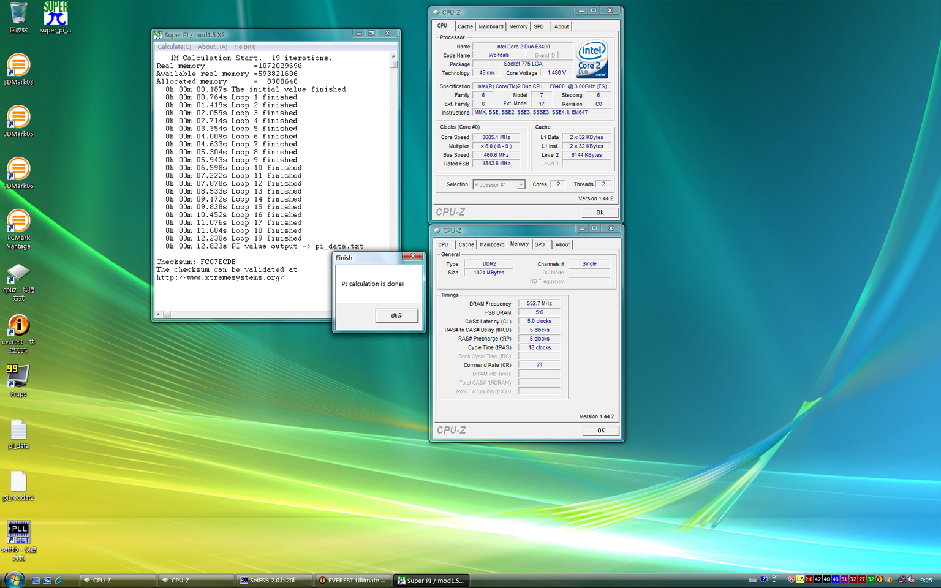Open the About...(A) menu in Super PI
Image resolution: width=941 pixels, height=588 pixels.
212,47
